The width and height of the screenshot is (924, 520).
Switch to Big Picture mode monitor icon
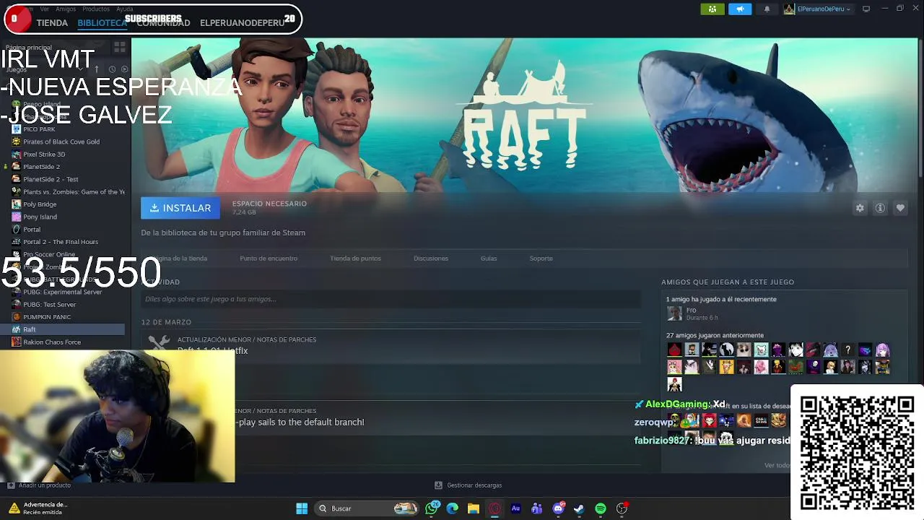[x=866, y=9]
